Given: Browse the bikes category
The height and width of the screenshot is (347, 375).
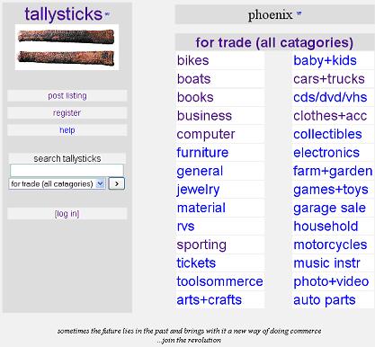Looking at the screenshot, I should [192, 60].
